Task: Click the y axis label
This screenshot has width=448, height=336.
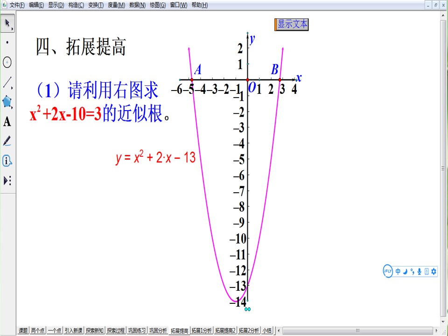Action: pyautogui.click(x=252, y=39)
